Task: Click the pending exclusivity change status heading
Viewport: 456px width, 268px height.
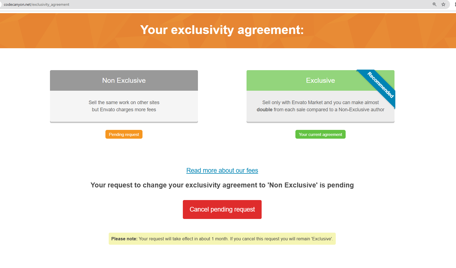Action: coord(222,185)
